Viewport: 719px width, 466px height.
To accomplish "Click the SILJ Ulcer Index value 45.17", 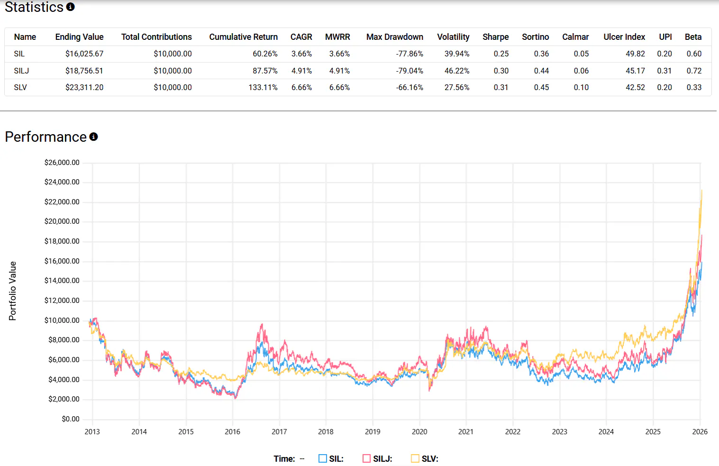I will coord(635,71).
